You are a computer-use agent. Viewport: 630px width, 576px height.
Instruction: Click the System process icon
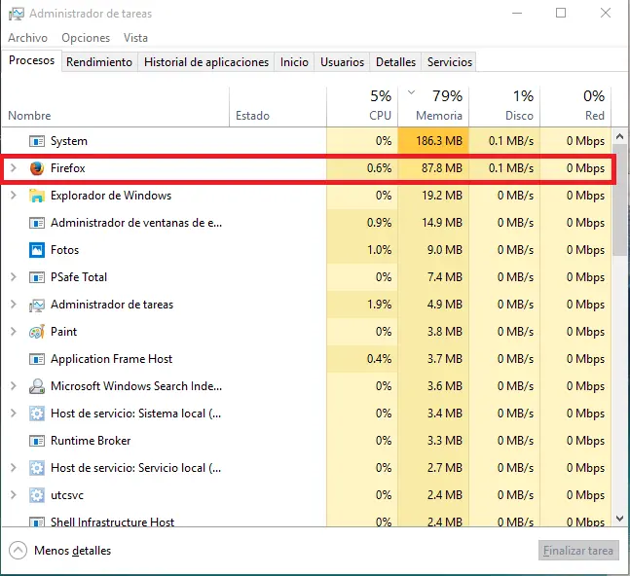tap(37, 141)
